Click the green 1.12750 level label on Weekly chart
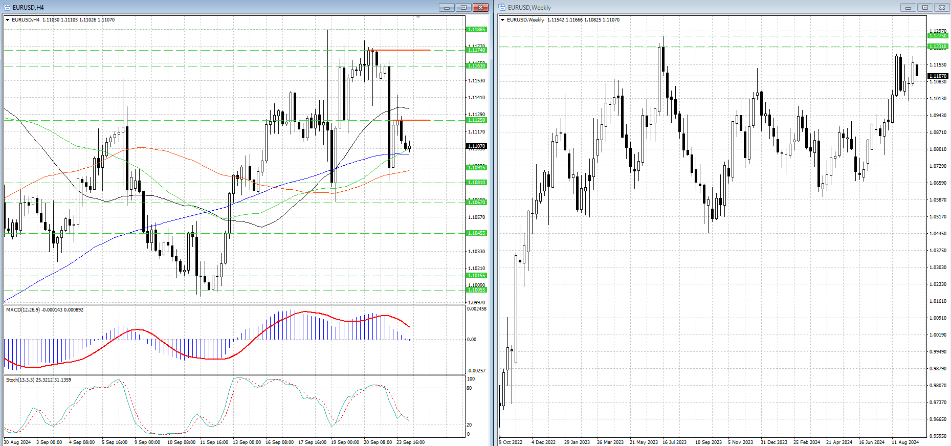Image resolution: width=951 pixels, height=446 pixels. tap(938, 36)
